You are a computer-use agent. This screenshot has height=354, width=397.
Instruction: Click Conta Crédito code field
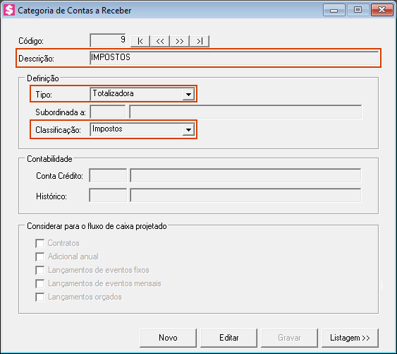[x=108, y=175]
